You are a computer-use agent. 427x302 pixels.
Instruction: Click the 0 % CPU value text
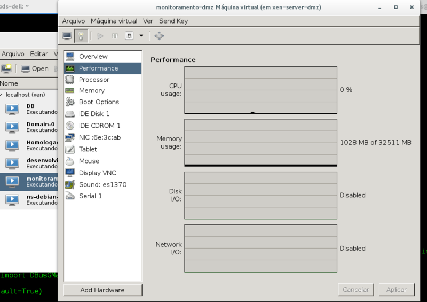[346, 90]
